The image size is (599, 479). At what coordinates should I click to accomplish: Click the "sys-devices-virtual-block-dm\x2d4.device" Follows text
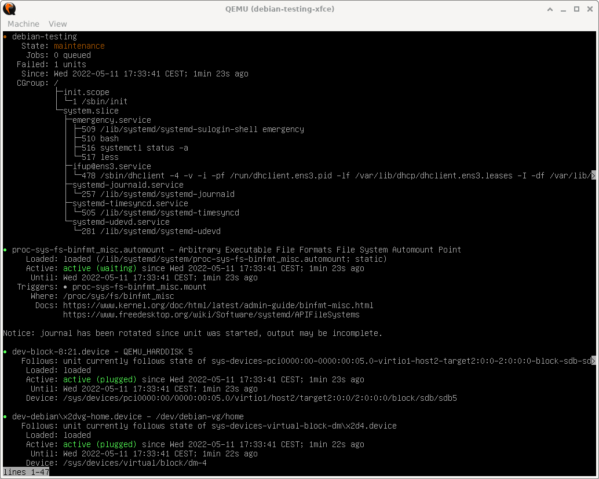pos(304,426)
